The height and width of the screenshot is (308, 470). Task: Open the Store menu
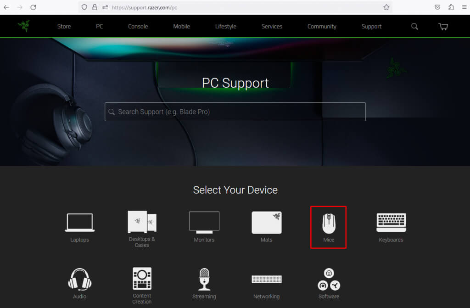pyautogui.click(x=64, y=26)
